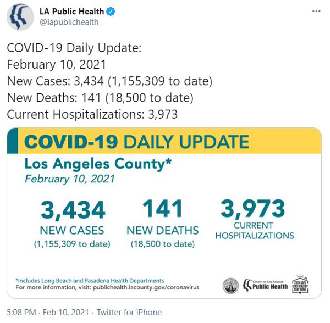The height and width of the screenshot is (323, 330).
Task: Click the Los Angeles County seal icon
Action: (230, 286)
